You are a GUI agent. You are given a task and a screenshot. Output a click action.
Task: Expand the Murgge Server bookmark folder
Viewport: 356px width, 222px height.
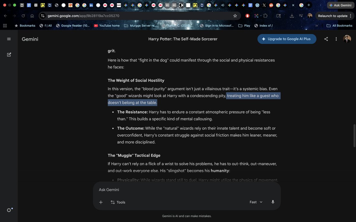coord(140,26)
